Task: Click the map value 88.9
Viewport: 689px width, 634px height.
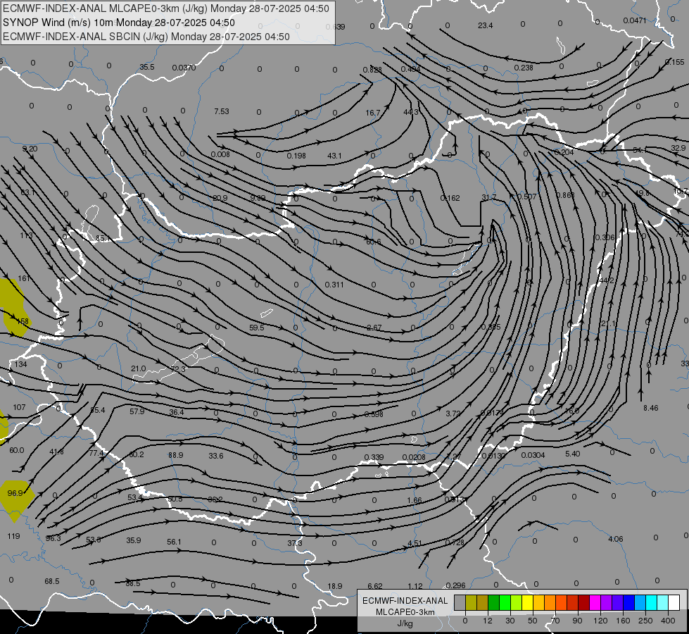Action: click(176, 455)
